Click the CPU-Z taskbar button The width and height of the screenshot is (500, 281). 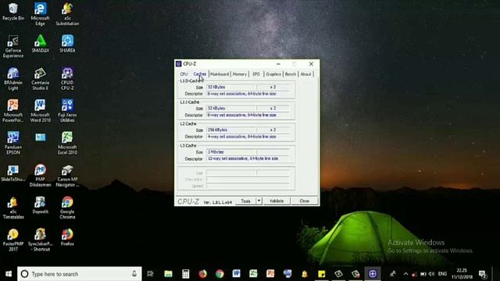tap(373, 274)
